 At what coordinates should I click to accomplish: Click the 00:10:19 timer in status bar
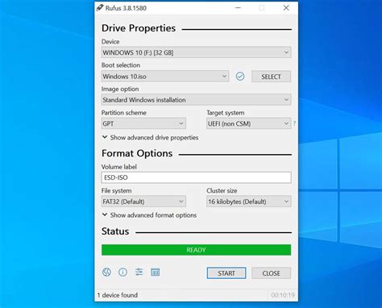[x=283, y=295]
